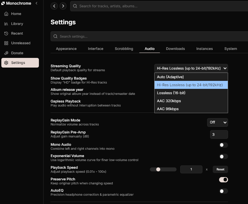Enable the Mono Audio toggle
Viewport: 248px width, 204px height.
tap(223, 145)
